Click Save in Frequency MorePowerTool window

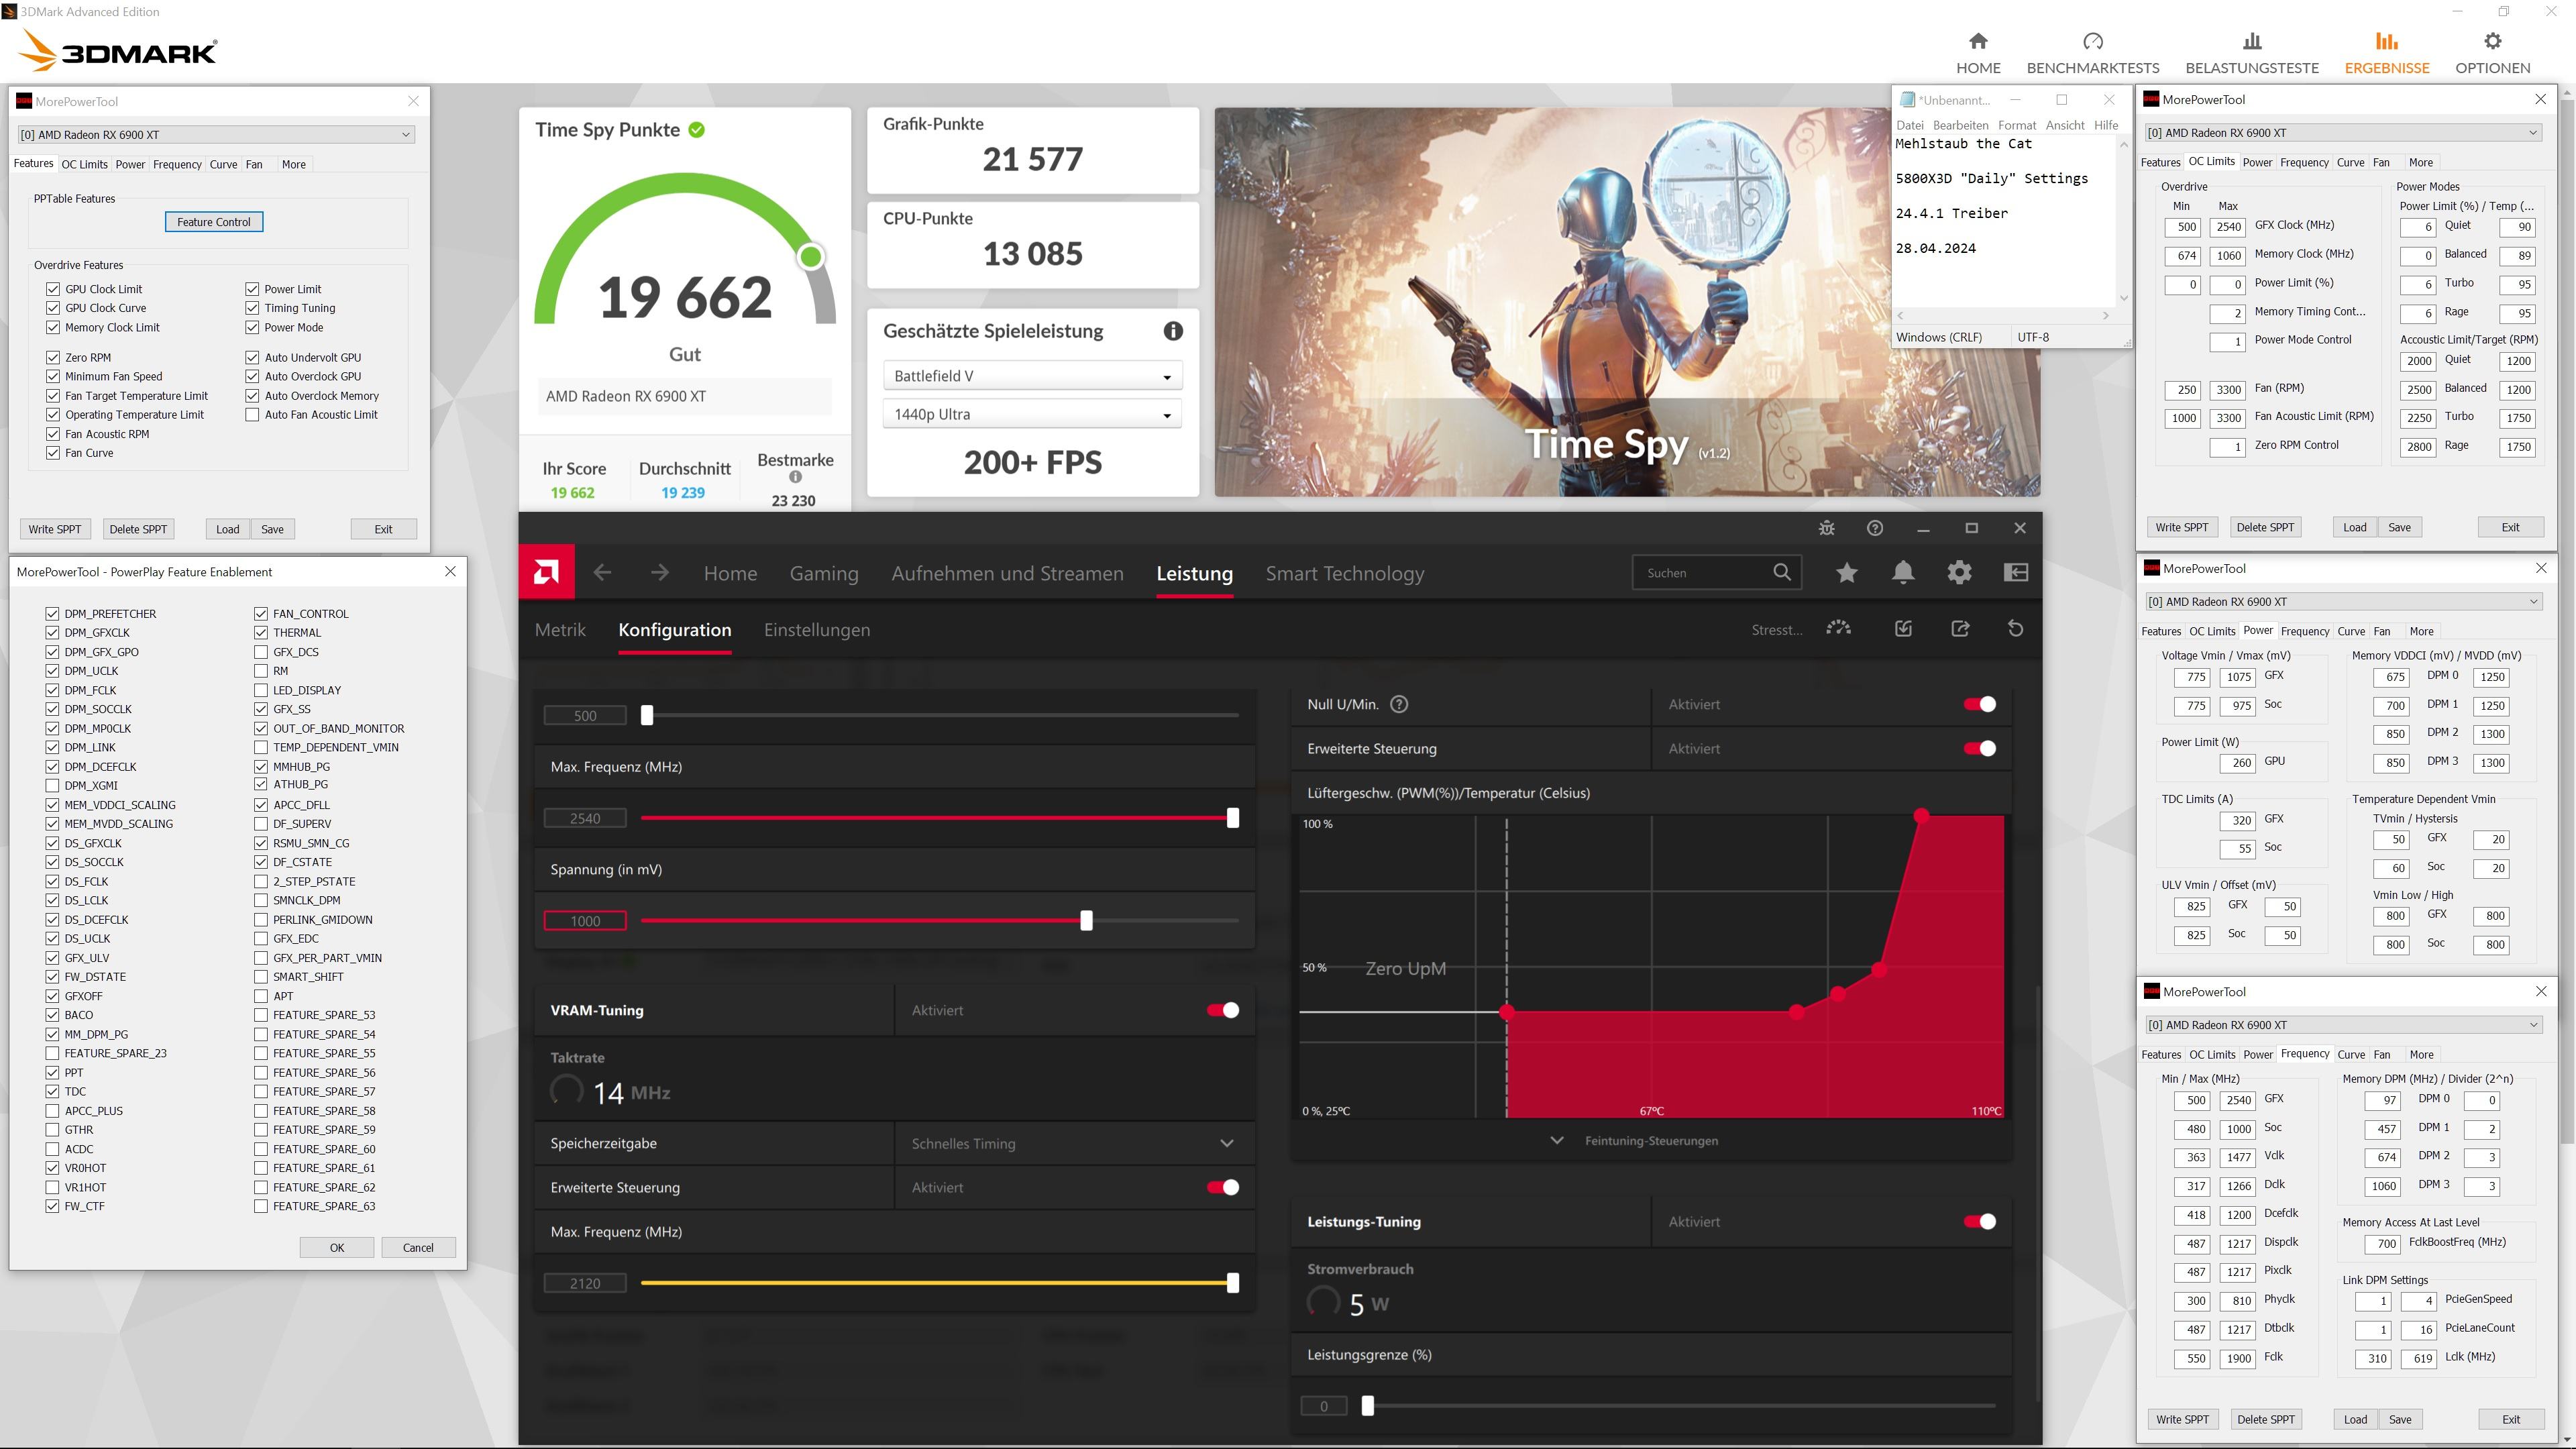pyautogui.click(x=2400, y=1419)
